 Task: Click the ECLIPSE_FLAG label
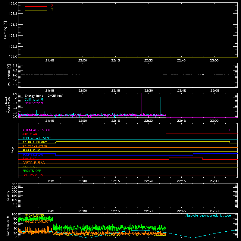tap(33, 155)
